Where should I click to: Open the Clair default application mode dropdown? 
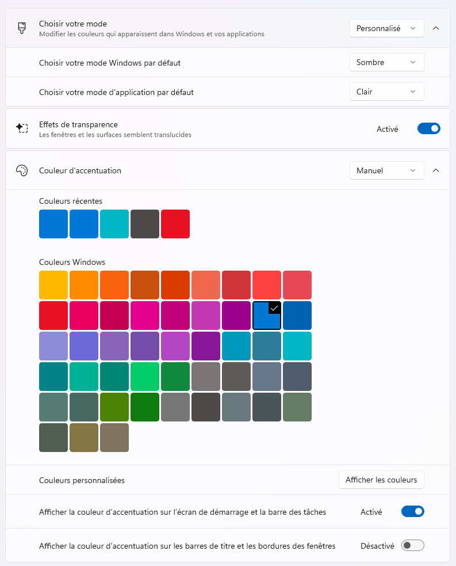click(386, 91)
